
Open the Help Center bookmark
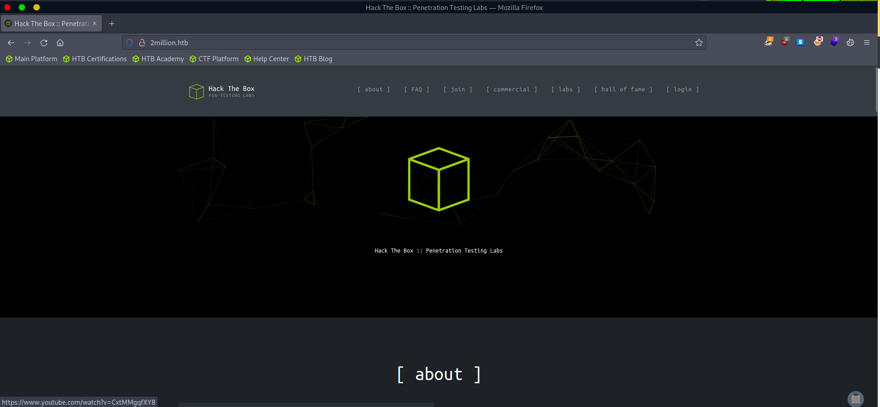[x=267, y=59]
